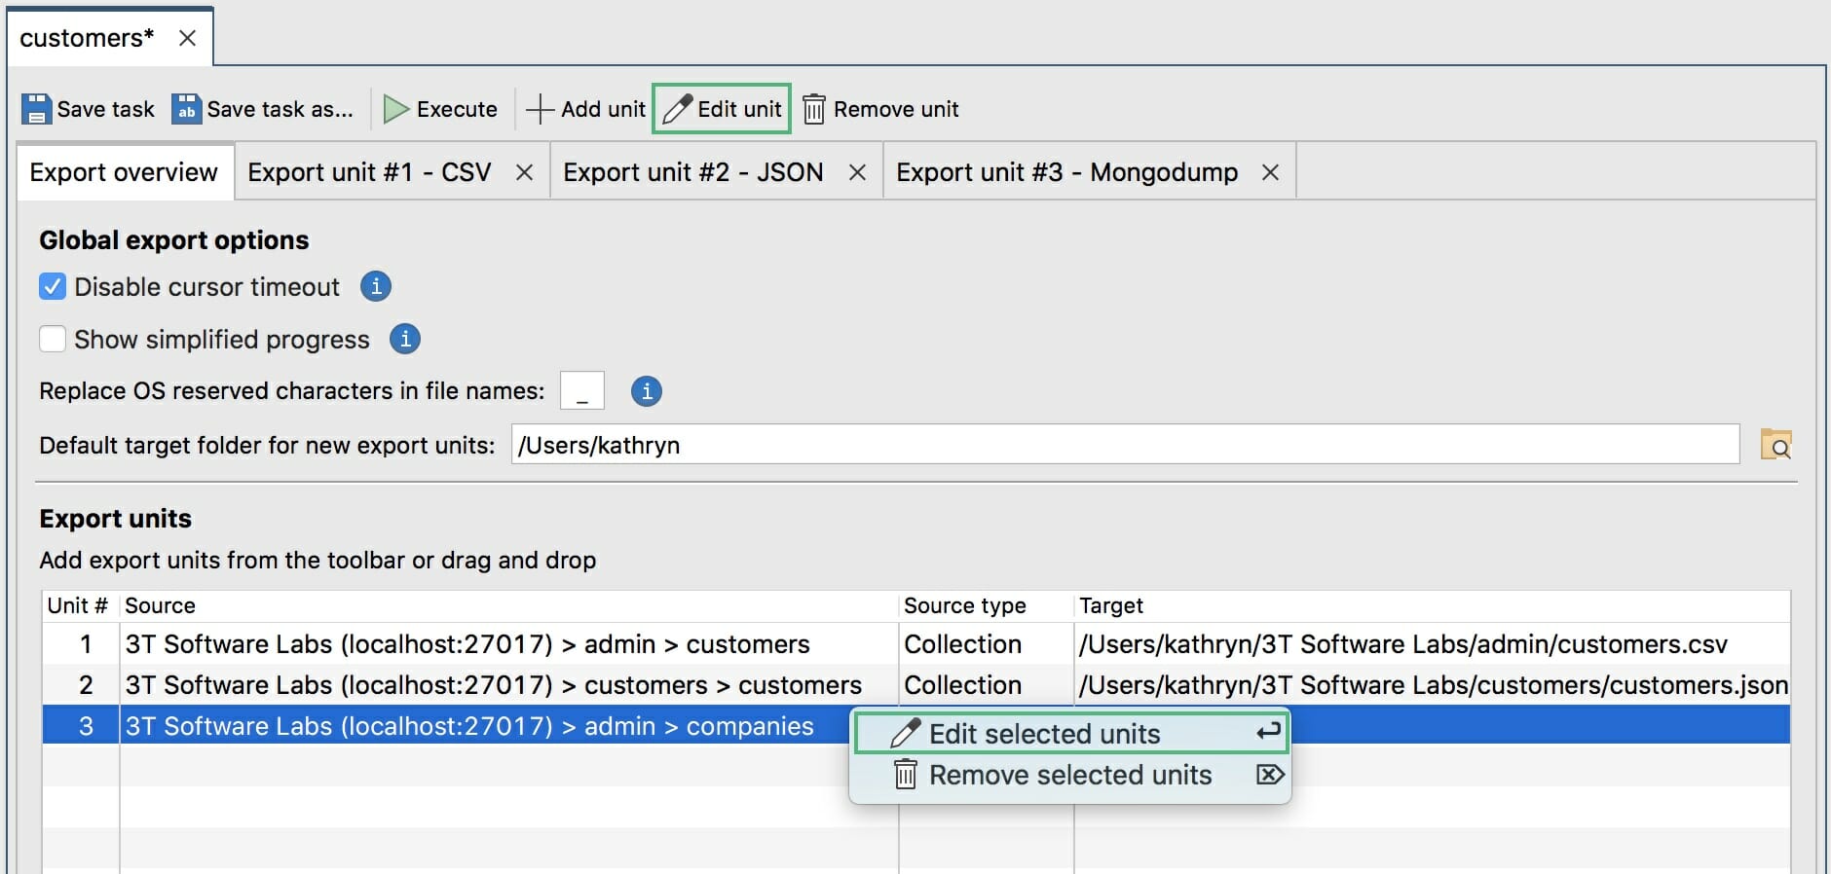Screen dimensions: 1831x874
Task: Switch to Export unit #1 - CSV tab
Action: click(x=369, y=172)
